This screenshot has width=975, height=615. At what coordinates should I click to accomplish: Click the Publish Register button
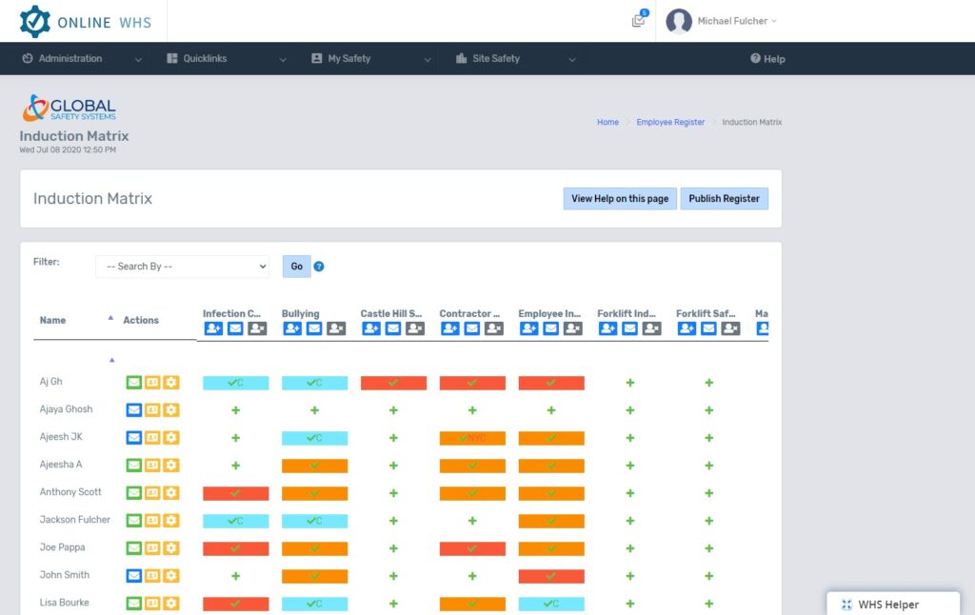[724, 199]
